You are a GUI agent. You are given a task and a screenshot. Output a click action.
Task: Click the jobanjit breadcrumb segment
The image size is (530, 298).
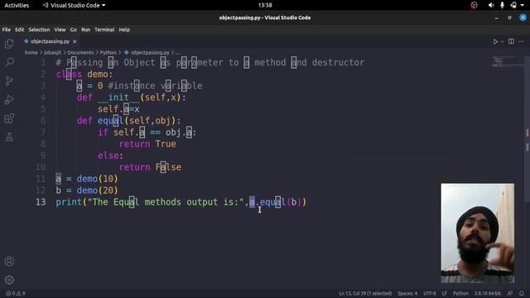[x=52, y=53]
